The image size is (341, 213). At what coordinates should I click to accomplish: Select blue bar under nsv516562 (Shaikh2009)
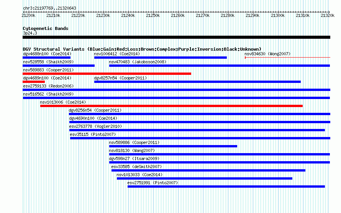pos(176,98)
